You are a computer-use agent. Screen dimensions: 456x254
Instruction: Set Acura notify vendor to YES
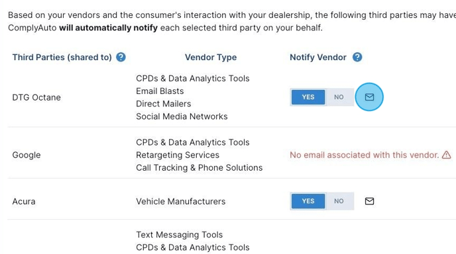[x=308, y=201]
